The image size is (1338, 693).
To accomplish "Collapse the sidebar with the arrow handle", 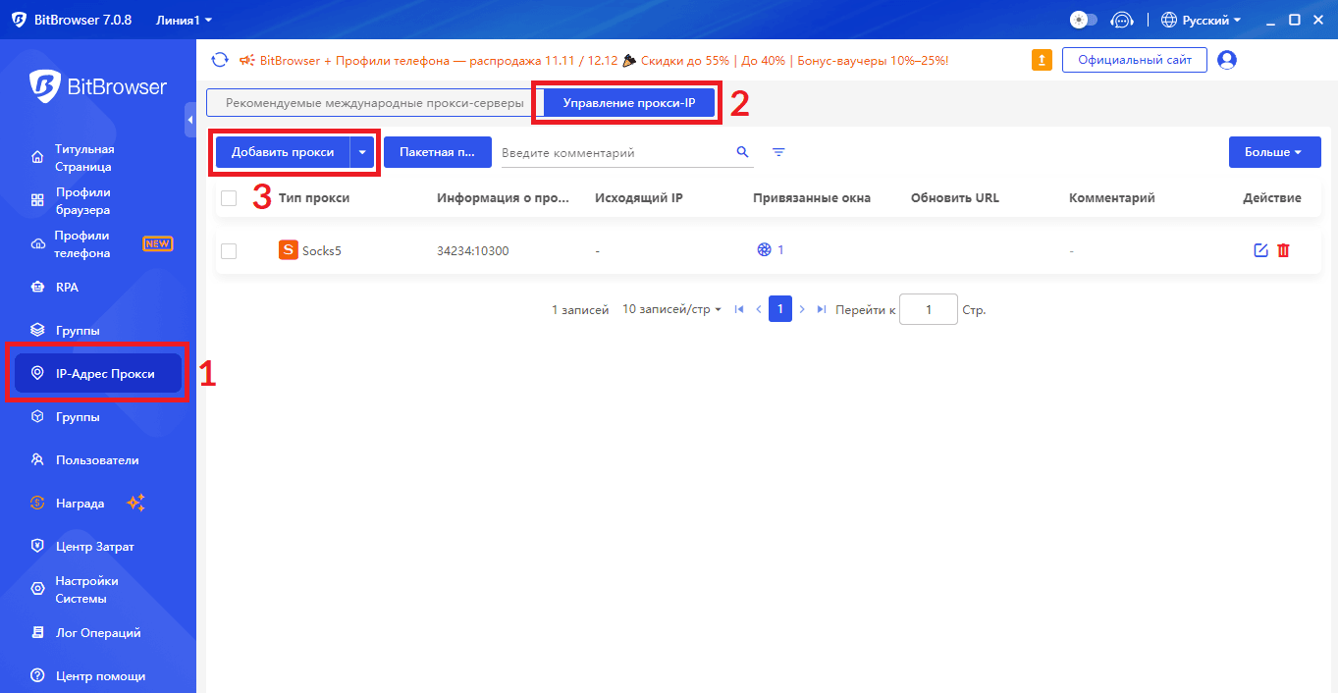I will [x=190, y=120].
